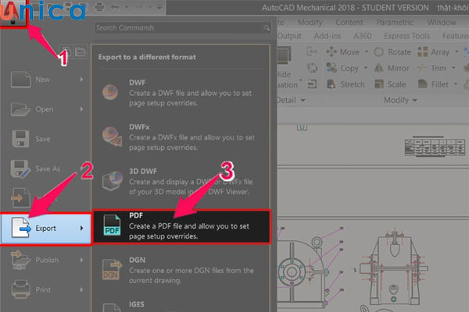Show the Open Documents folder icon
469x312 pixels.
(81, 51)
